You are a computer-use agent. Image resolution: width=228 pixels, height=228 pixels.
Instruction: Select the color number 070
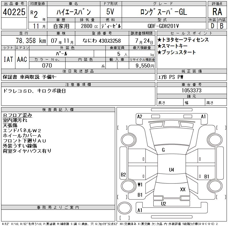(x=47, y=66)
